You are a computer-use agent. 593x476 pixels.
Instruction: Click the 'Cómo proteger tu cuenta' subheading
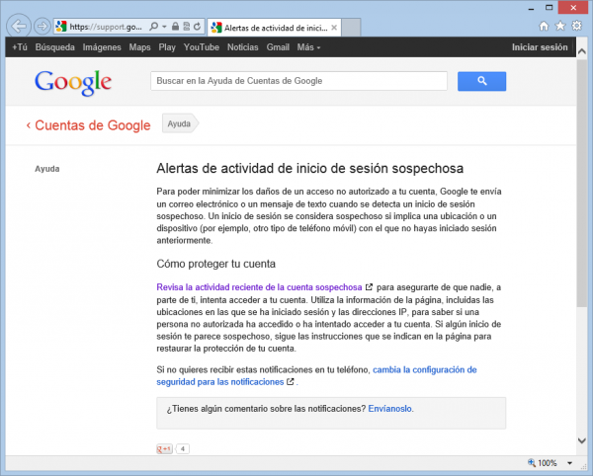[x=215, y=264]
